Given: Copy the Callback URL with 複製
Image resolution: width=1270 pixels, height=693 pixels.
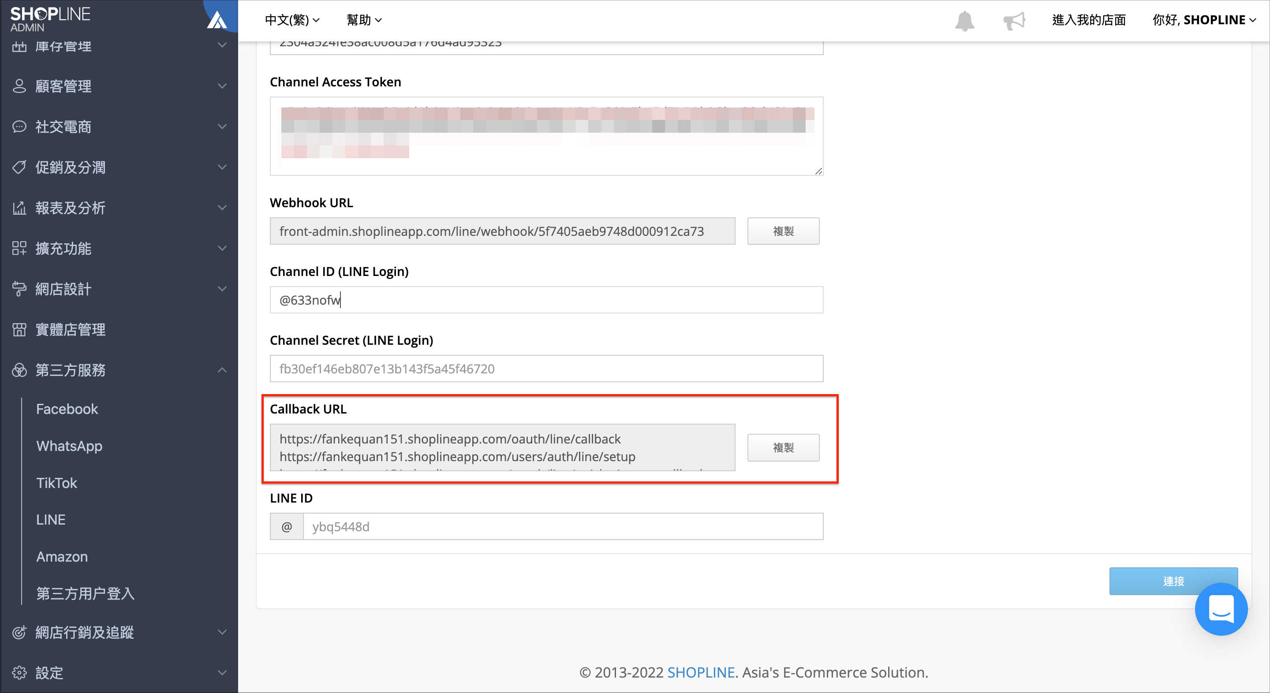Looking at the screenshot, I should tap(784, 447).
